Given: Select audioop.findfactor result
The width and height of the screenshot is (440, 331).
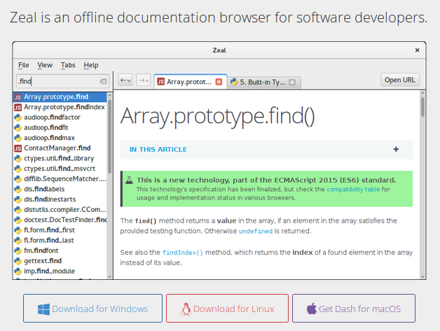Looking at the screenshot, I should pyautogui.click(x=60, y=118).
